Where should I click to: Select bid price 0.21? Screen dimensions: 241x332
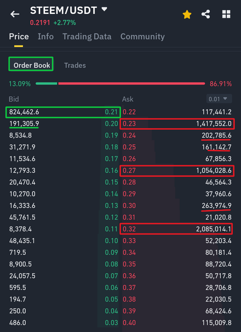pos(111,112)
